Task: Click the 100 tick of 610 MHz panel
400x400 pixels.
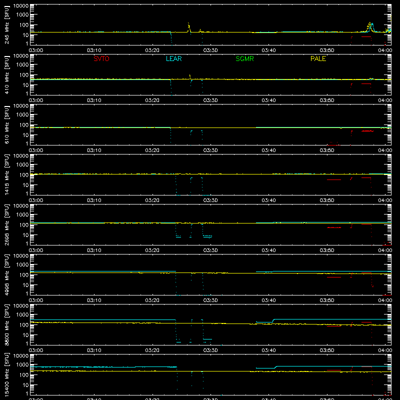Action: coord(24,125)
